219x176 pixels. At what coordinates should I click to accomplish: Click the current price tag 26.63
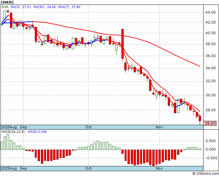pyautogui.click(x=210, y=123)
